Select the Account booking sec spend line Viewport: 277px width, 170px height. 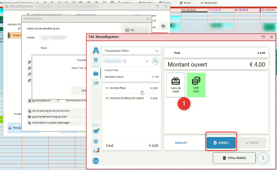(131, 98)
